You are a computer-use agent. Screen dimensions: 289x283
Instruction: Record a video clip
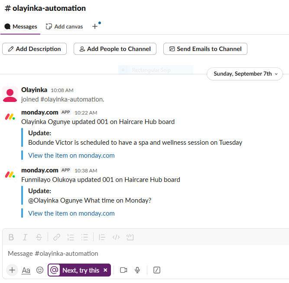(123, 270)
